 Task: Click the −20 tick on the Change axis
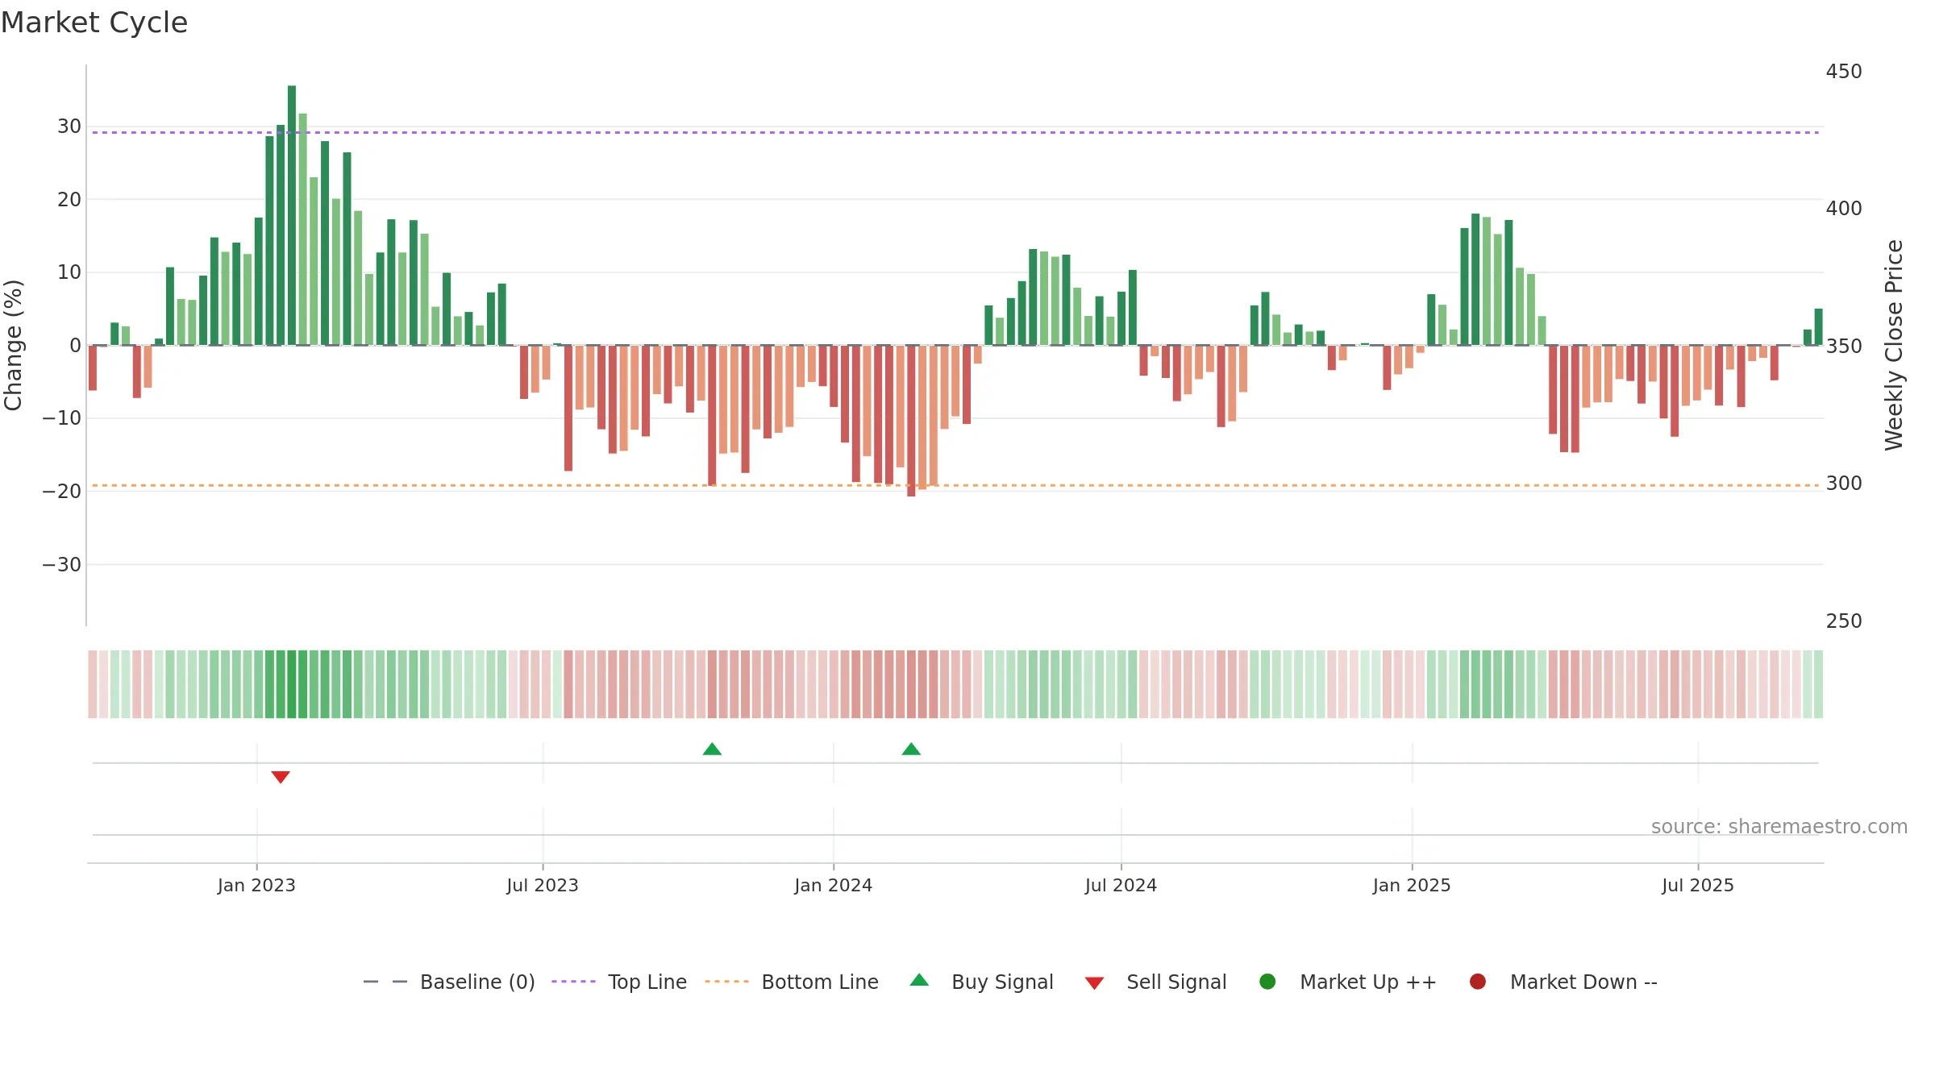[62, 492]
